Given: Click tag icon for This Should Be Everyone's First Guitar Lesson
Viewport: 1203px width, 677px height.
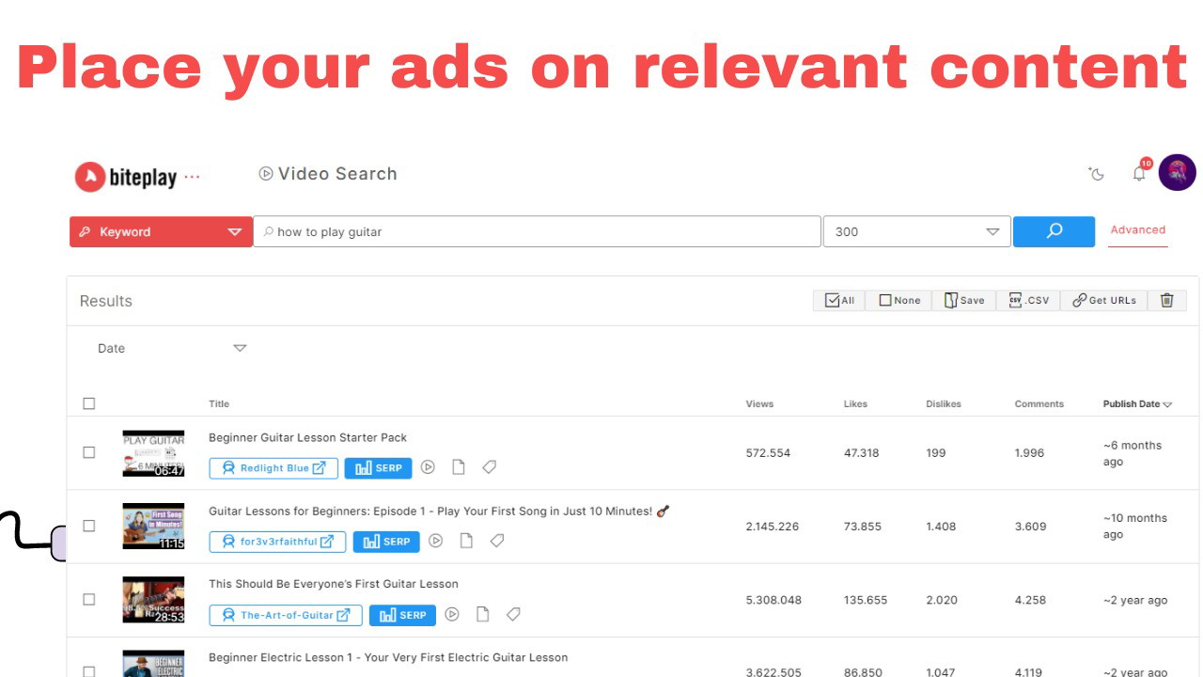Looking at the screenshot, I should click(513, 615).
